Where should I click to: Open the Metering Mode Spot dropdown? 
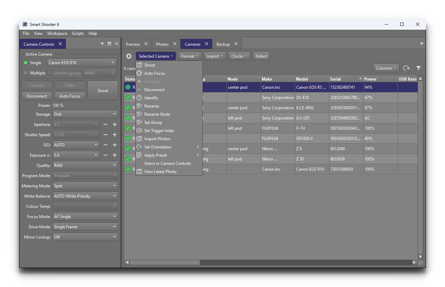[86, 186]
